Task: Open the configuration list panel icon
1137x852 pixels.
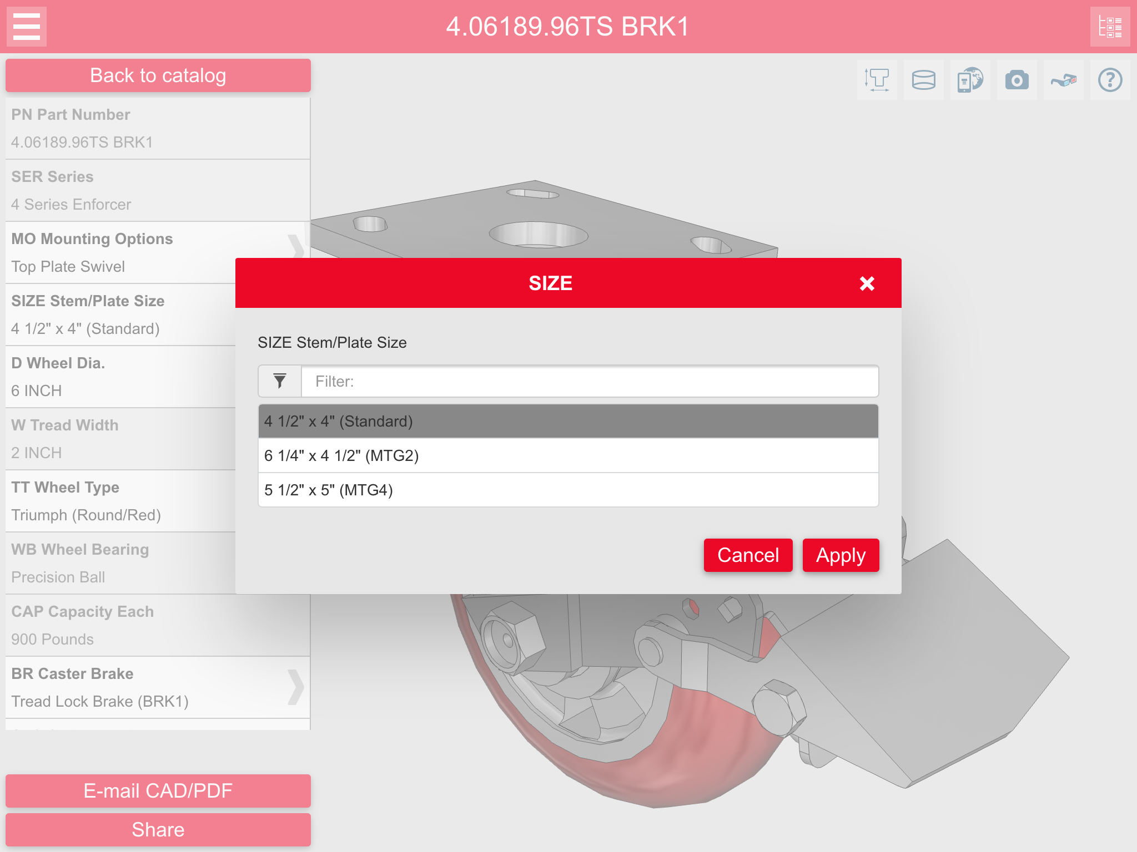Action: click(x=1110, y=27)
